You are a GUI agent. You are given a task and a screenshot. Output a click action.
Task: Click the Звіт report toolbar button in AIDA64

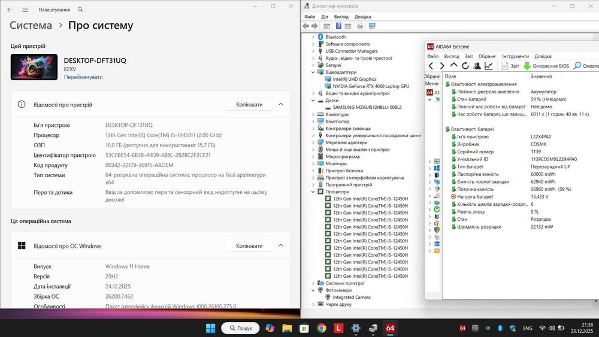[x=510, y=66]
